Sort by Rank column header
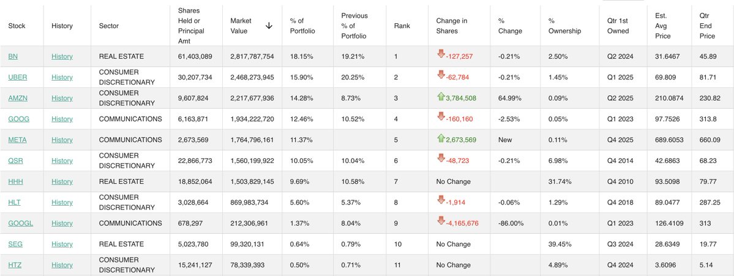This screenshot has height=276, width=734. tap(402, 26)
